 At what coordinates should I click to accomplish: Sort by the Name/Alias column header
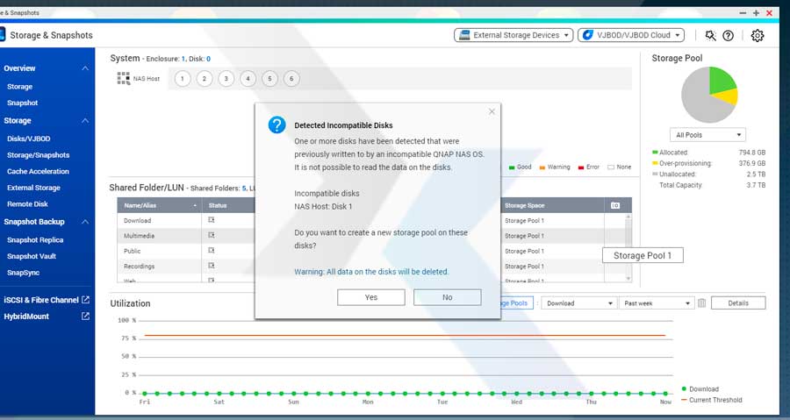[x=158, y=205]
